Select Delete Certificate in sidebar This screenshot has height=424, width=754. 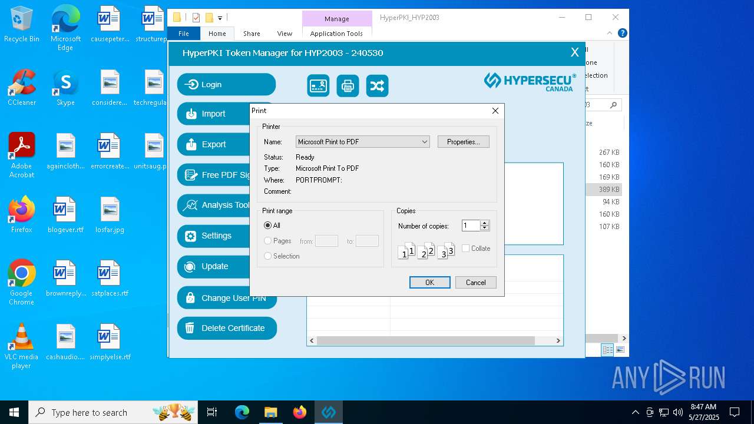227,328
